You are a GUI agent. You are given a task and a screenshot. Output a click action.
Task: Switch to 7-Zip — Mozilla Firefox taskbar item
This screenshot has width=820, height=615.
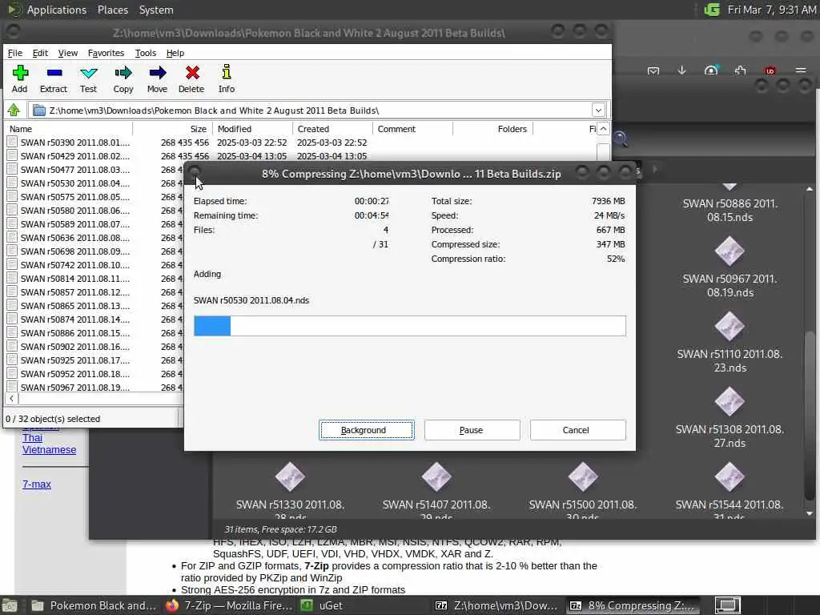pyautogui.click(x=229, y=605)
